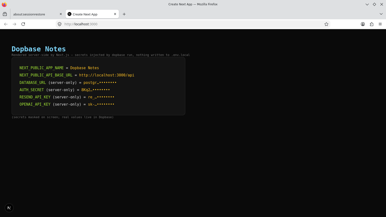Click the DATABASE_URL variable label
The width and height of the screenshot is (386, 217).
pos(32,83)
